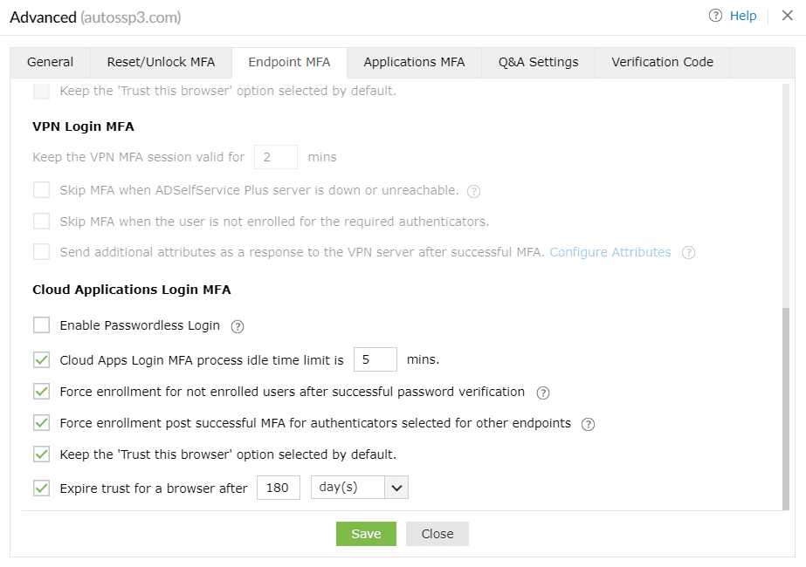Click help icon for server down or unreachable

[474, 191]
